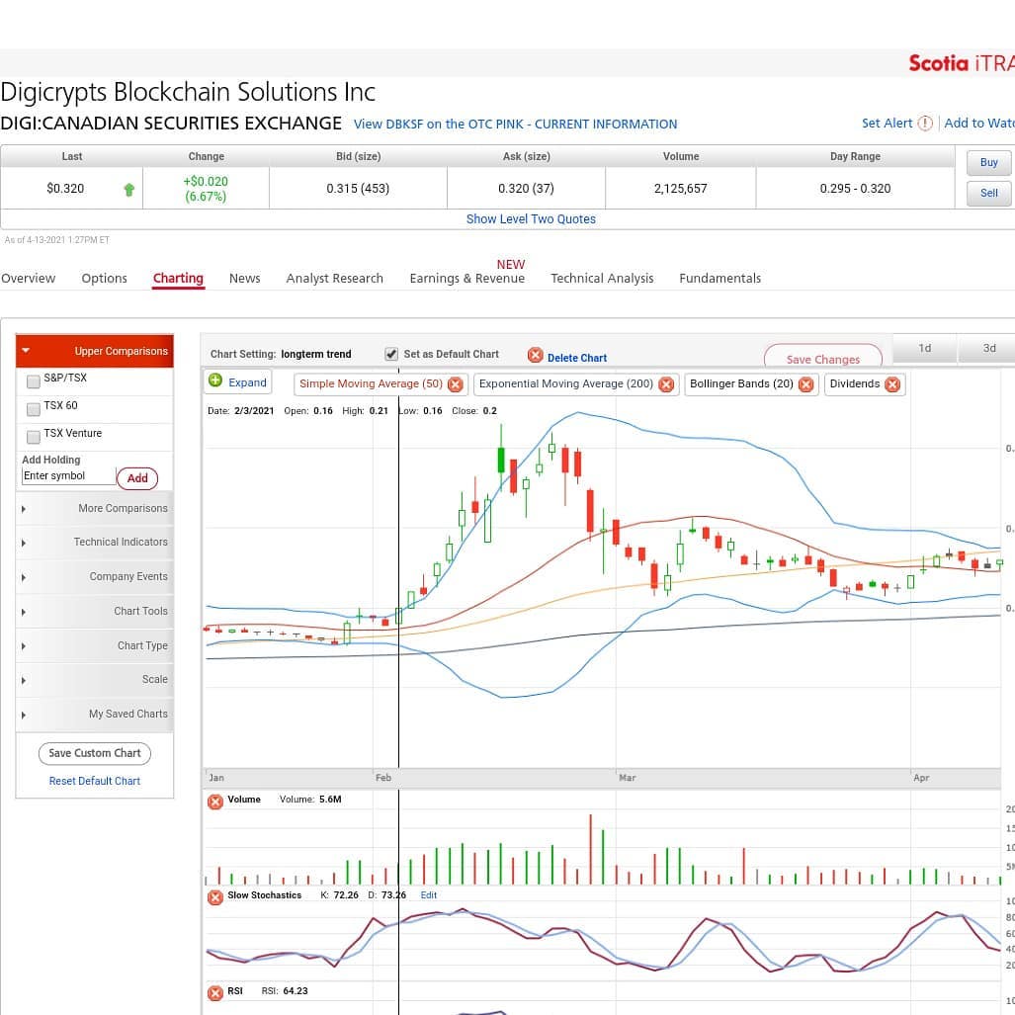Remove the Exponential Moving Average (200) indicator
The height and width of the screenshot is (1015, 1015).
click(x=666, y=384)
